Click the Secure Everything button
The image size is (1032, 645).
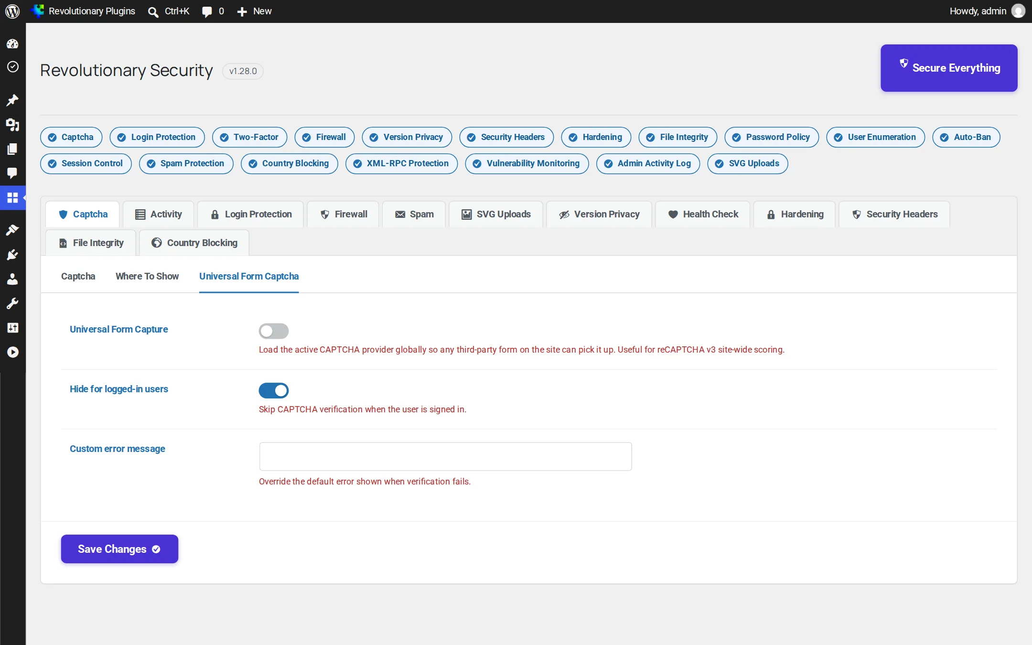pos(949,68)
